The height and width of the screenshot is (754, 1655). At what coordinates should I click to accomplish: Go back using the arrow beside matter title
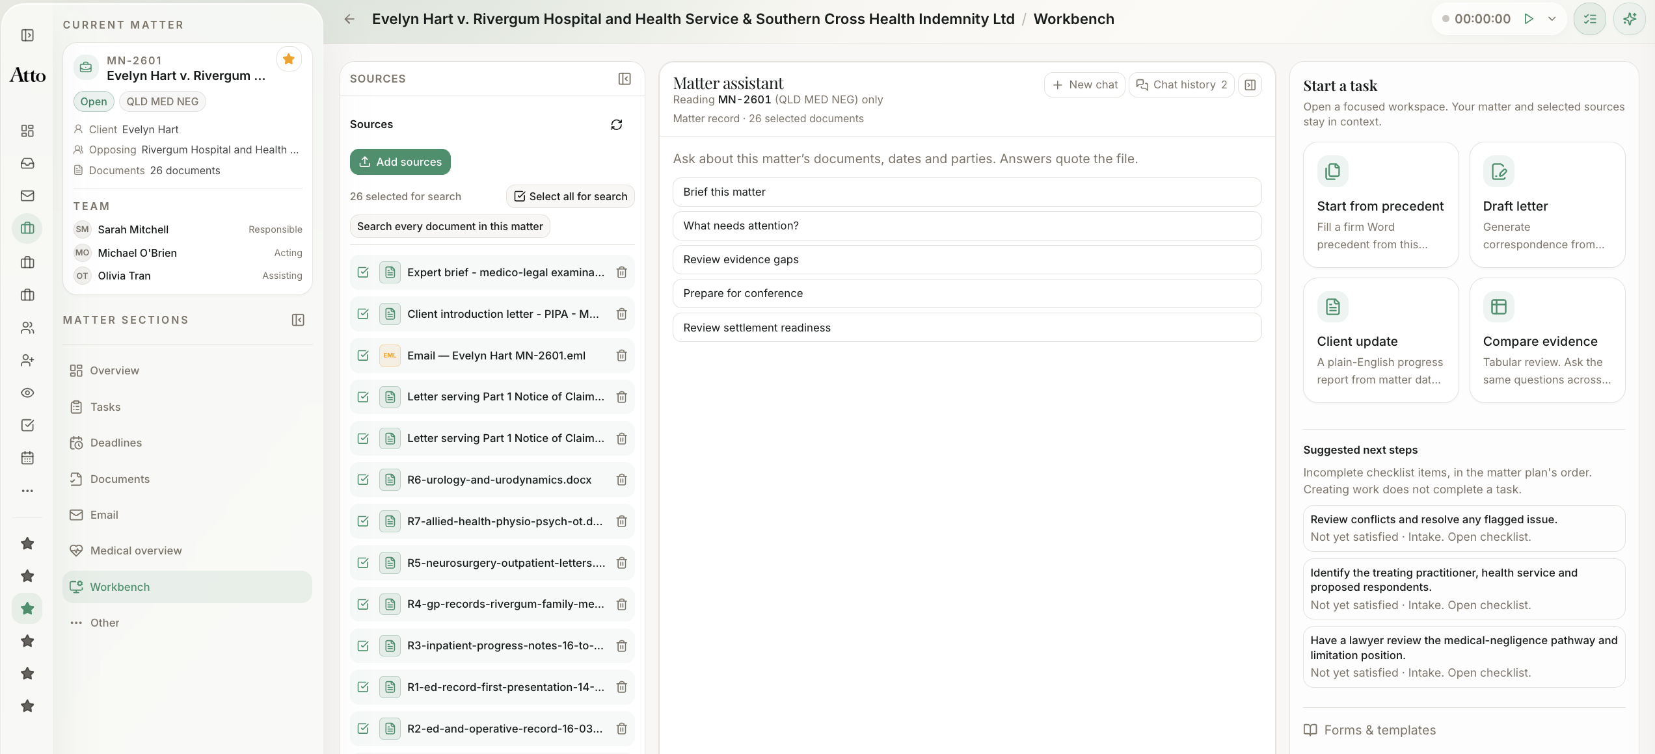(x=349, y=19)
